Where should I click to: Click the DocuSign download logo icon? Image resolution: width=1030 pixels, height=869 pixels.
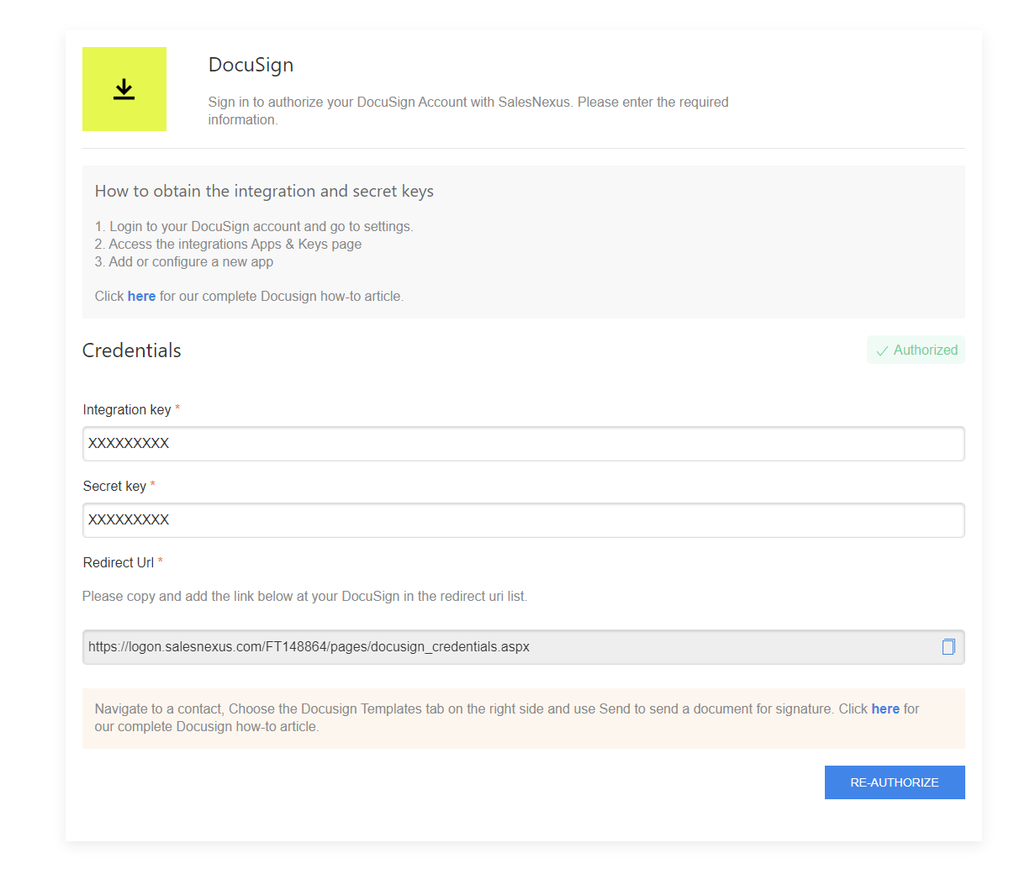click(124, 89)
